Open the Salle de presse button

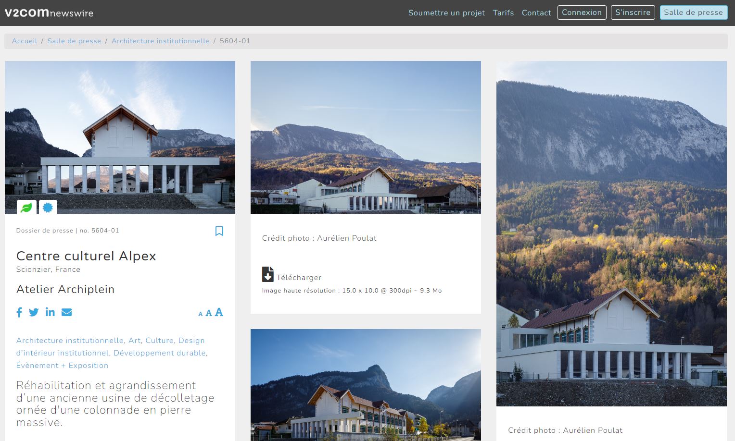pyautogui.click(x=693, y=12)
